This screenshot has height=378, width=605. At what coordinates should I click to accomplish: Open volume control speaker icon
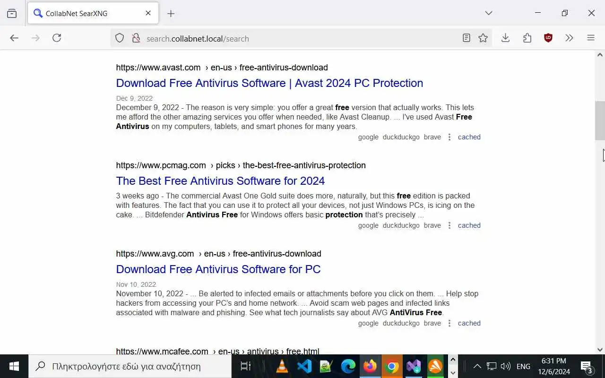(506, 366)
